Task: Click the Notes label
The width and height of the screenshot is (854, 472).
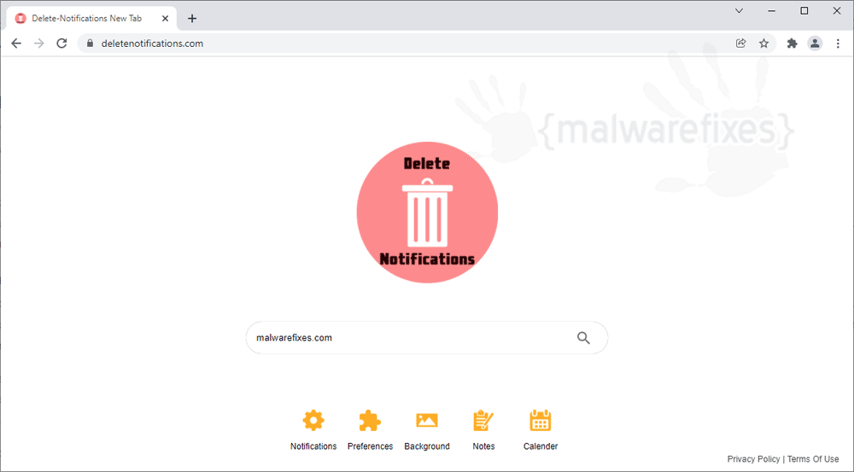Action: [483, 446]
